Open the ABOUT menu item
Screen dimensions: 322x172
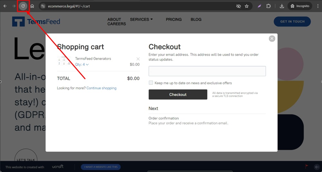point(114,20)
